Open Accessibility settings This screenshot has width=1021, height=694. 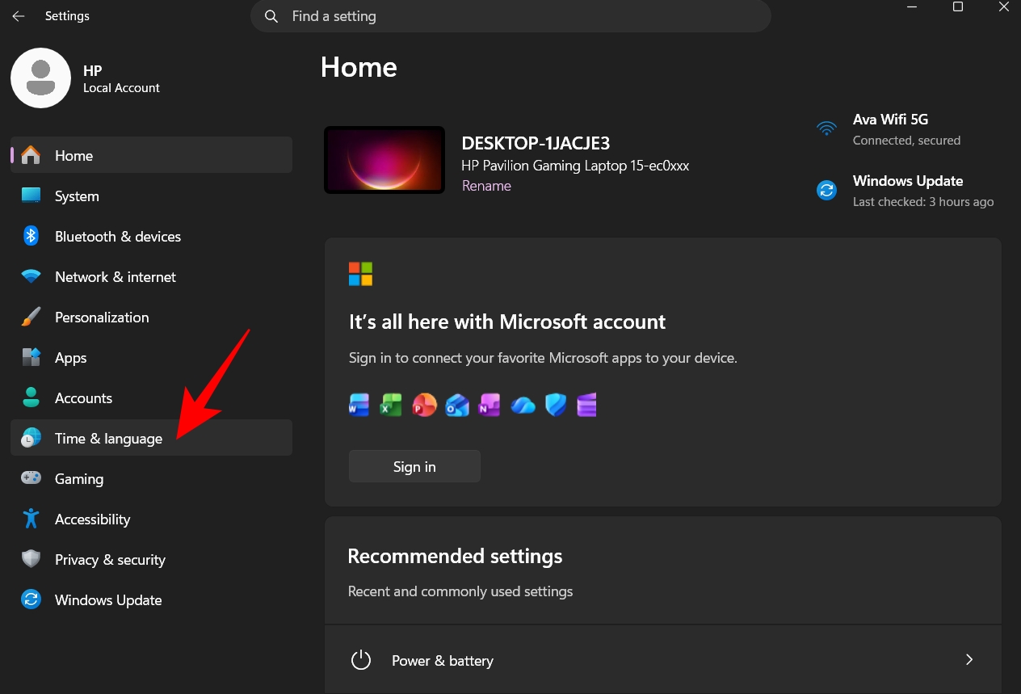[151, 519]
